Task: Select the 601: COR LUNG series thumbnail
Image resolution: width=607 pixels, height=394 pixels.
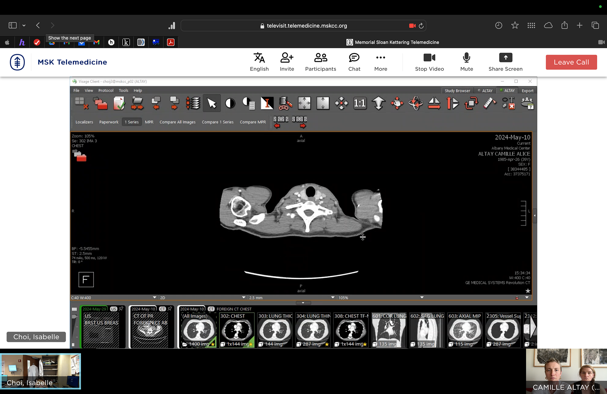Action: (389, 330)
